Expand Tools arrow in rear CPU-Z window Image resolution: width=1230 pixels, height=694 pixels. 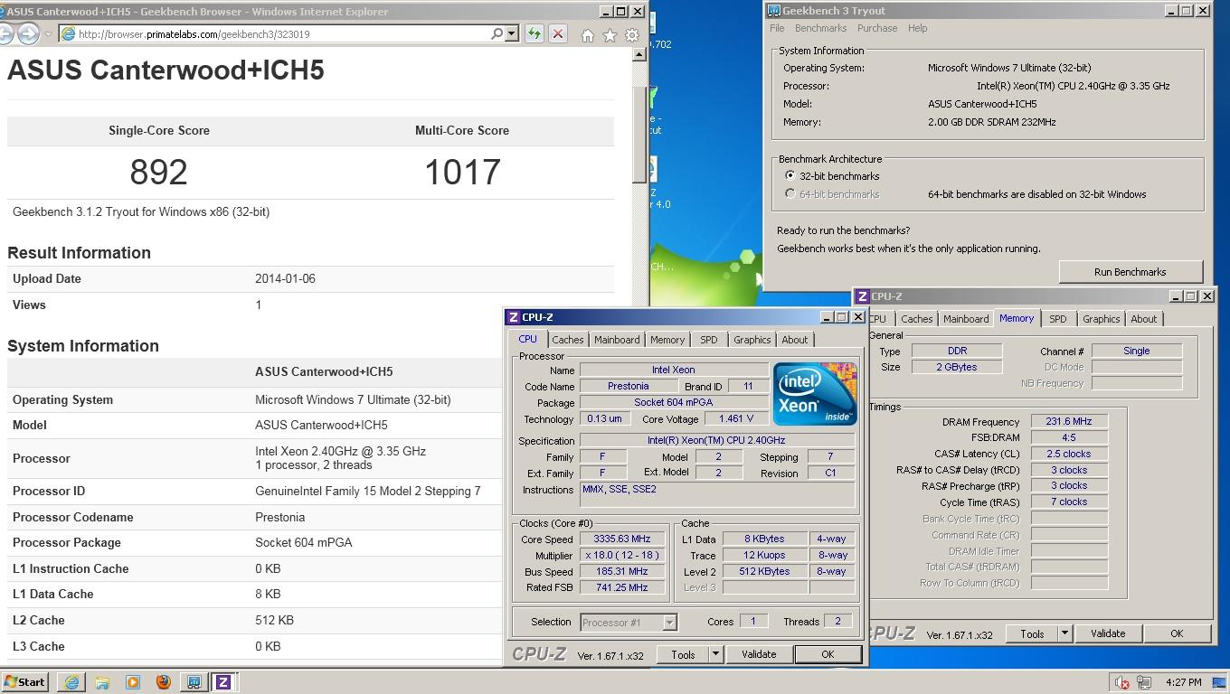(1064, 633)
